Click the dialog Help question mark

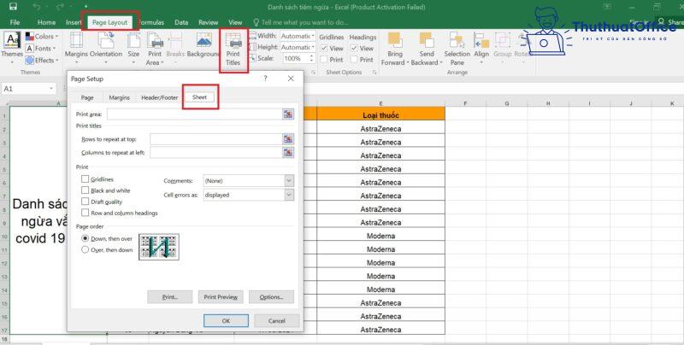tap(265, 79)
